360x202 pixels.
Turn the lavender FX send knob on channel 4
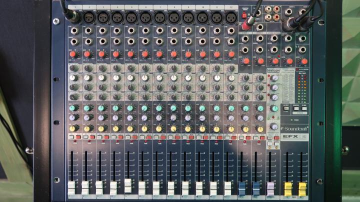tap(115, 118)
